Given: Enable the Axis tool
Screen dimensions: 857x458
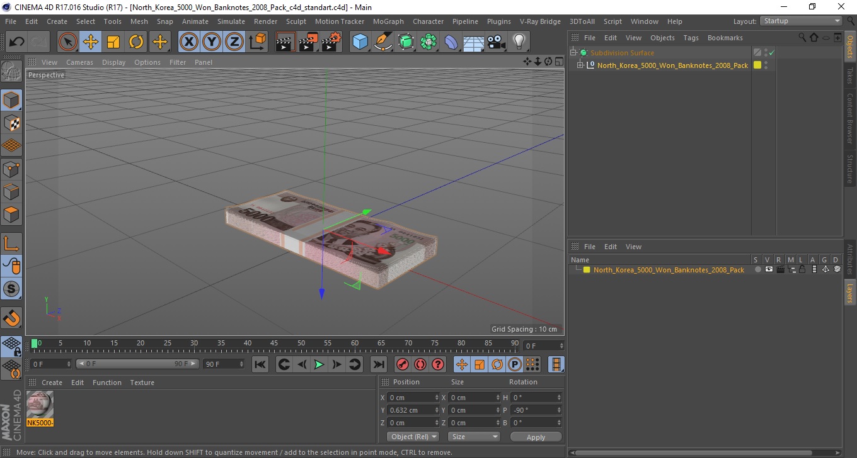Looking at the screenshot, I should (11, 243).
